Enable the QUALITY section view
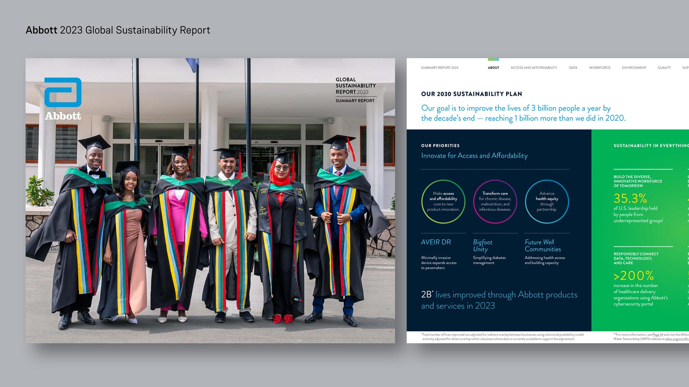This screenshot has height=387, width=689. pos(664,68)
